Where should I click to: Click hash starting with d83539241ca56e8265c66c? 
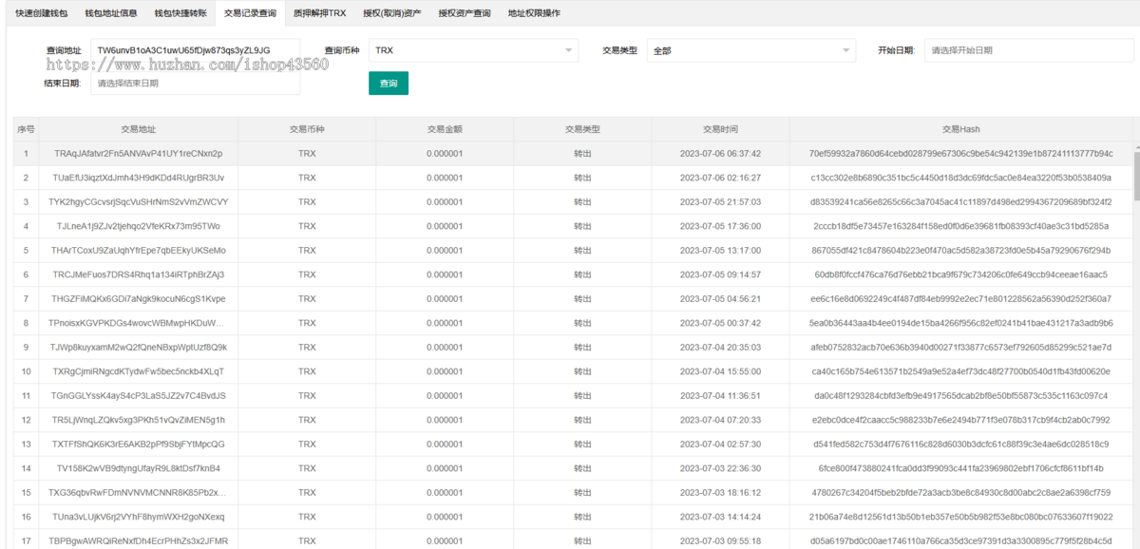click(960, 201)
